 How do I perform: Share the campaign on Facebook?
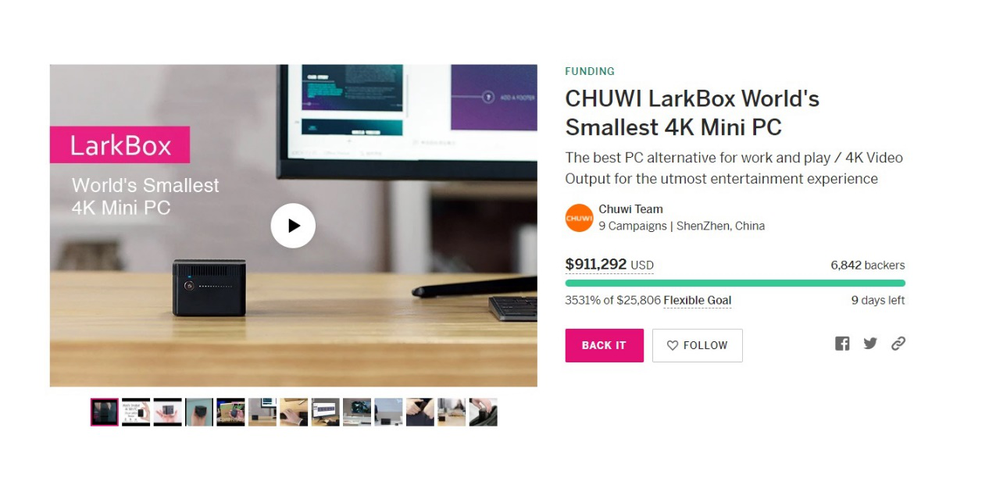click(x=842, y=344)
